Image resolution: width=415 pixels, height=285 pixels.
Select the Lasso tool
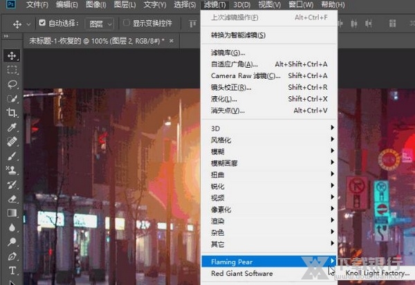(12, 84)
